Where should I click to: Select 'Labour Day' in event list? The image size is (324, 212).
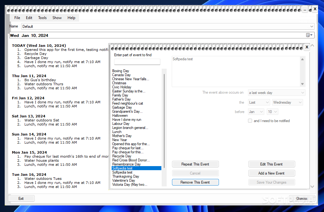coord(121,124)
